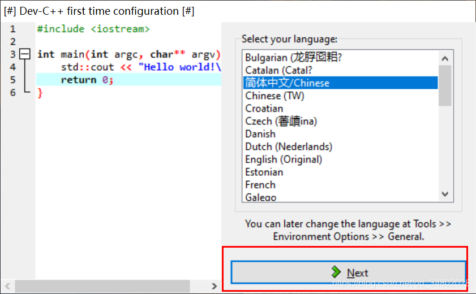
Task: Select Catalan in the language list
Action: tap(341, 70)
